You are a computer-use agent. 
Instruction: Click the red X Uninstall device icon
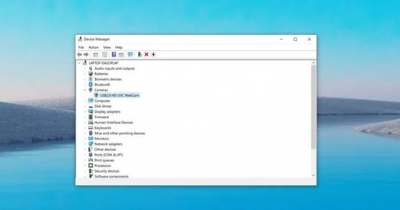[146, 55]
